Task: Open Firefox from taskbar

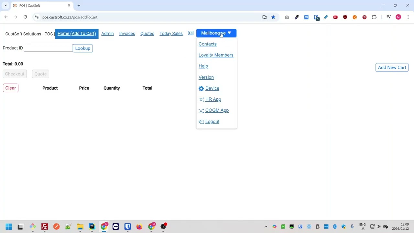Action: (x=139, y=227)
